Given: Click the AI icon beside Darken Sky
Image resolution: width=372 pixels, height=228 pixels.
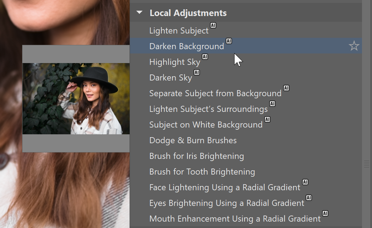Looking at the screenshot, I should click(196, 72).
